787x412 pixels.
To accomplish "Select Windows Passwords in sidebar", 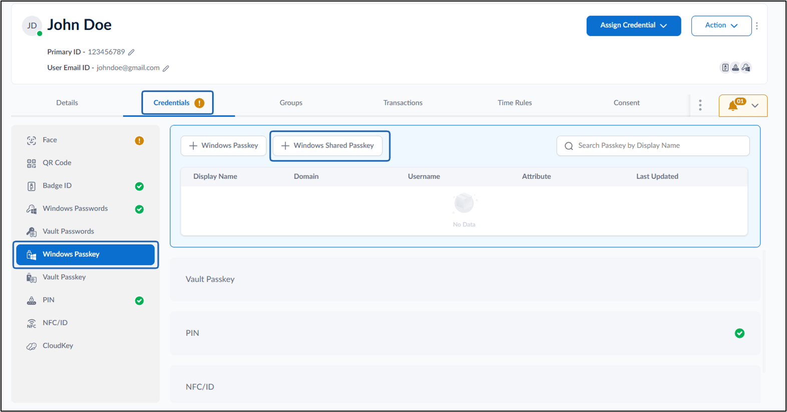I will coord(85,209).
